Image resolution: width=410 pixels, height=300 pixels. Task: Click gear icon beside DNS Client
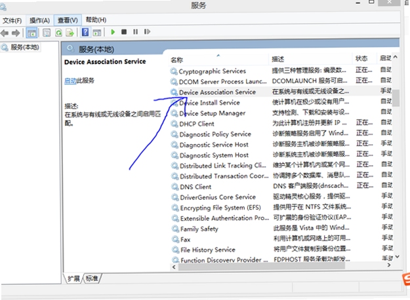click(x=174, y=187)
